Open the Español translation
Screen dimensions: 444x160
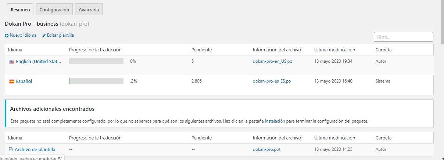tap(24, 81)
